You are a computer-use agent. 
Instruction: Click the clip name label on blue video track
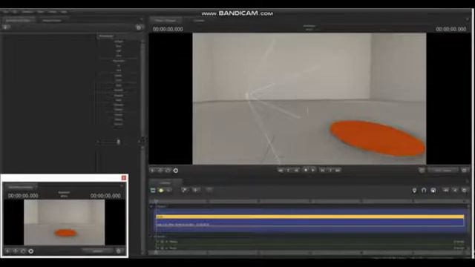(183, 225)
